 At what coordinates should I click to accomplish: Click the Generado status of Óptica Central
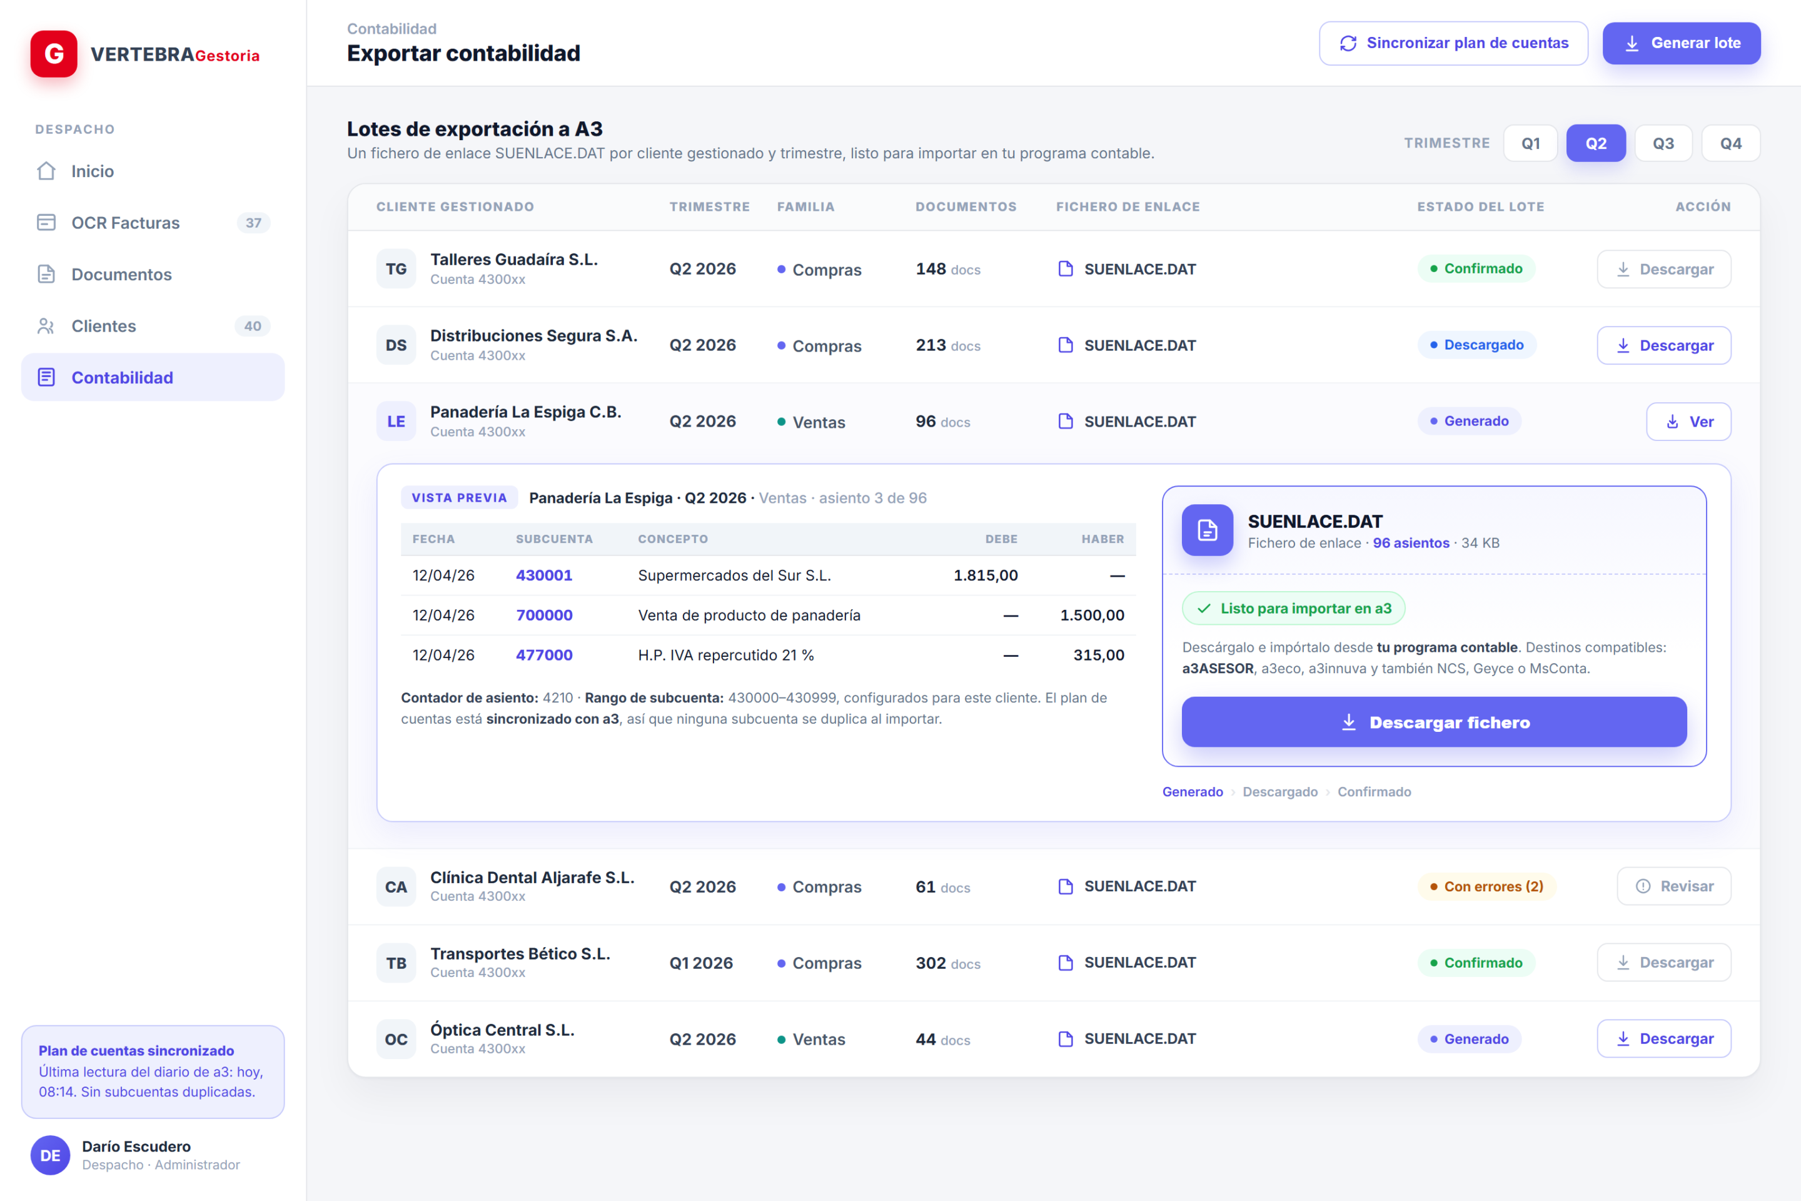(1469, 1040)
